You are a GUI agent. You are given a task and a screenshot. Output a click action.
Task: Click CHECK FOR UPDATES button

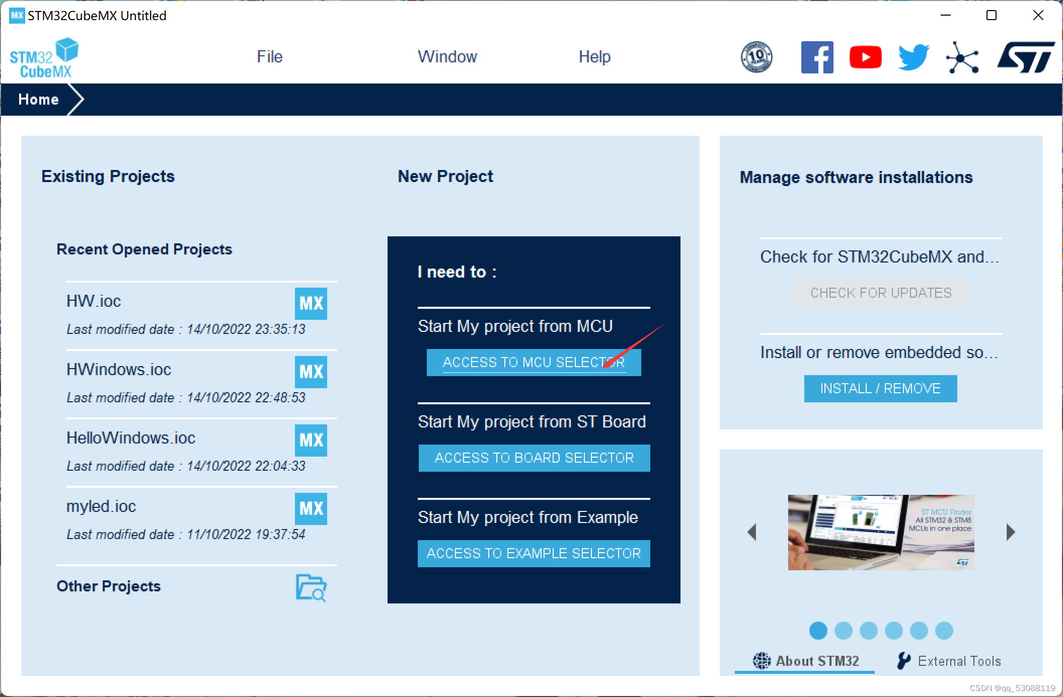(881, 293)
